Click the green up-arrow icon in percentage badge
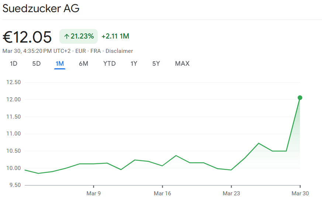The height and width of the screenshot is (199, 322). click(67, 36)
